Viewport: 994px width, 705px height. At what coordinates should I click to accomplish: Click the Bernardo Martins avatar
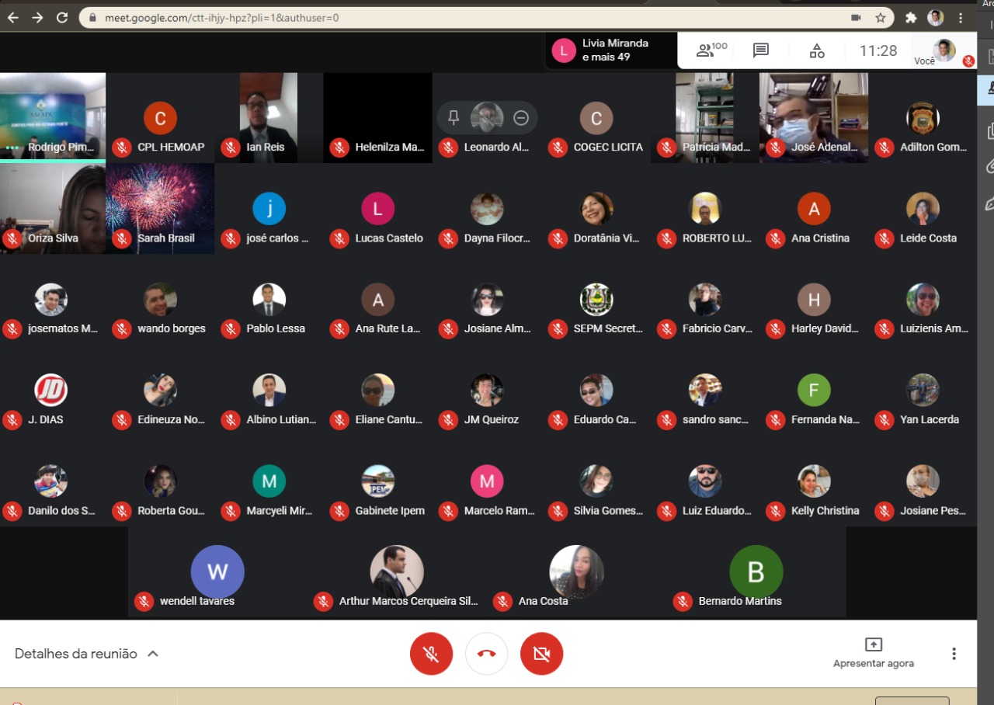[x=756, y=571]
